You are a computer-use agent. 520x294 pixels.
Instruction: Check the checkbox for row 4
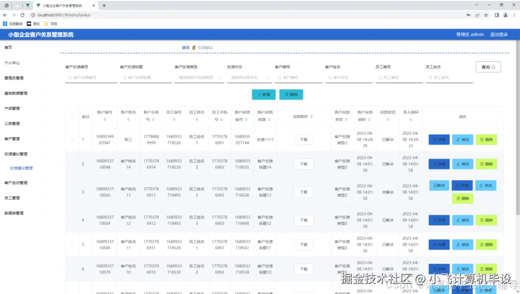pos(72,220)
